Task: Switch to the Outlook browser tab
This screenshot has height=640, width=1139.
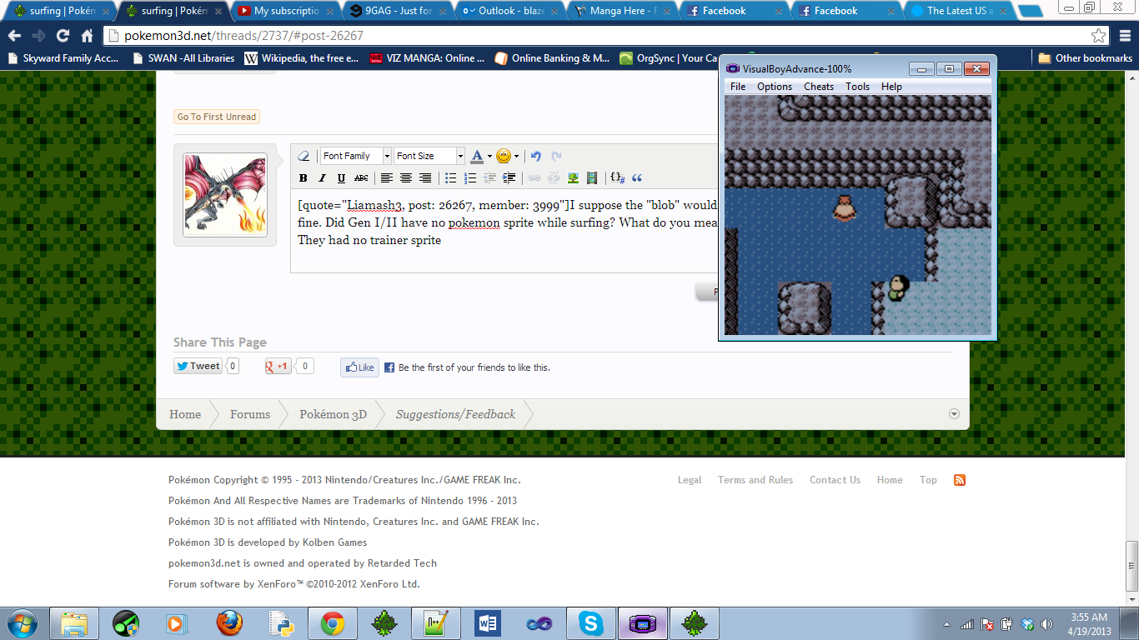Action: click(x=509, y=11)
